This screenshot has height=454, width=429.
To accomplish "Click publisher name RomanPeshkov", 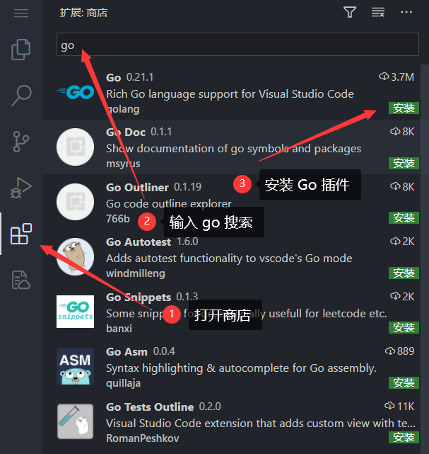I will pyautogui.click(x=143, y=438).
